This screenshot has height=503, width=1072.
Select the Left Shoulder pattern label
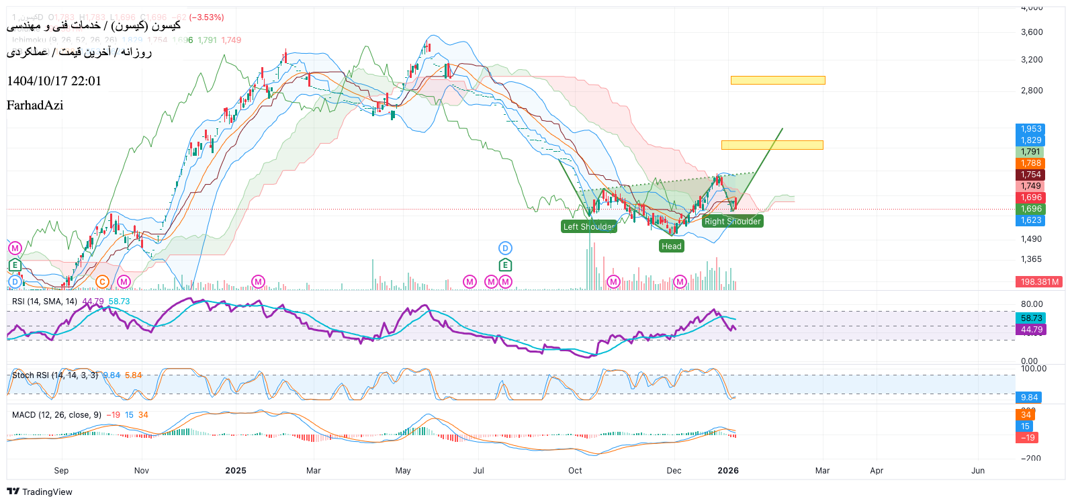588,227
